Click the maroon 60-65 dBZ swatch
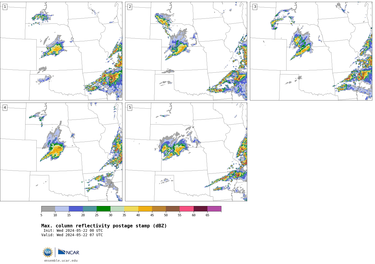Image resolution: width=375 pixels, height=264 pixels. (200, 209)
